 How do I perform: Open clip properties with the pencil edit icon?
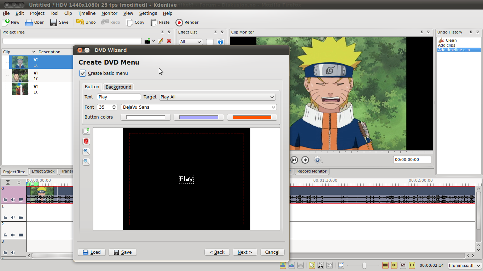[161, 41]
